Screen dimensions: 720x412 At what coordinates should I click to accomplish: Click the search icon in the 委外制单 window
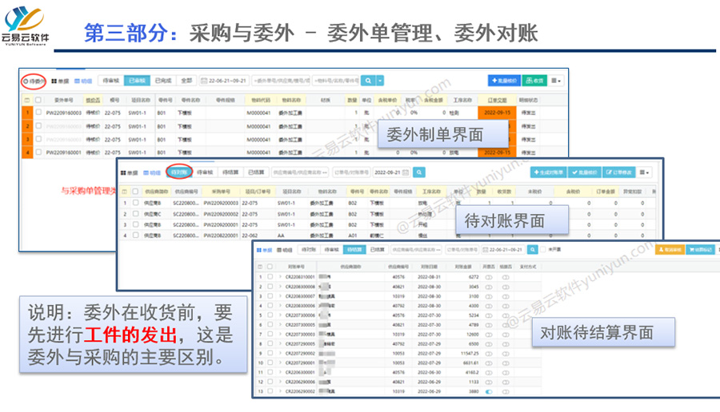[368, 81]
